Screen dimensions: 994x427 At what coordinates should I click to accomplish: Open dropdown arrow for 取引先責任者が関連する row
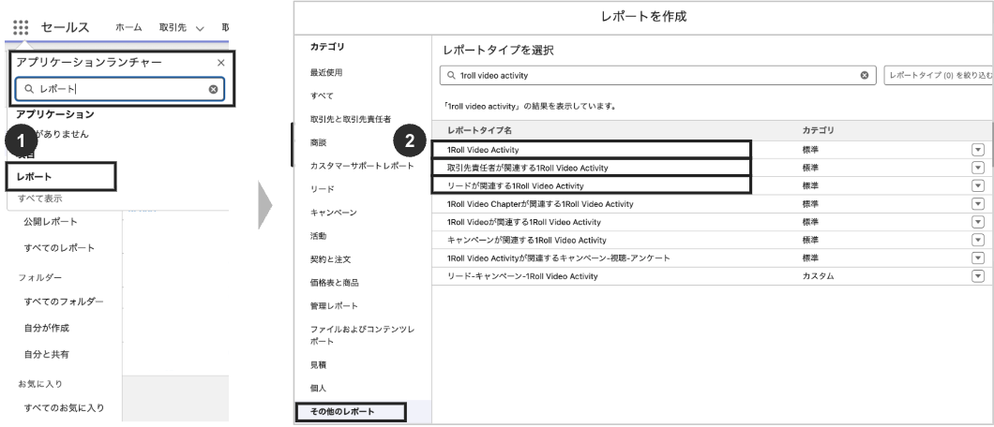(x=978, y=168)
